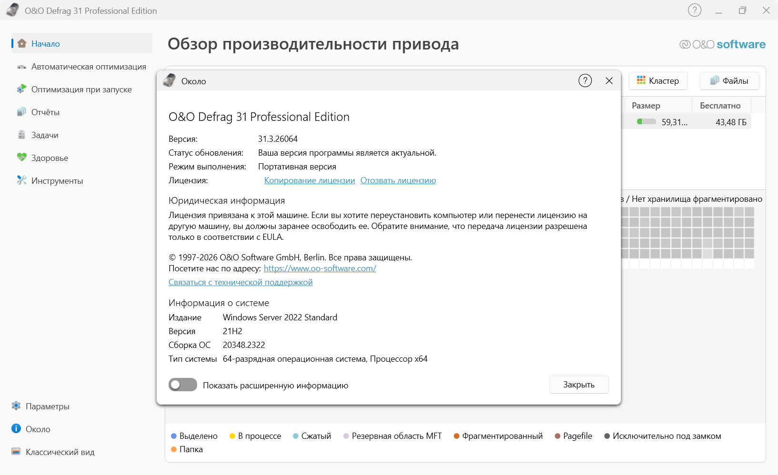This screenshot has height=475, width=778.
Task: Click the dark Исключительно под замком legend dot
Action: 607,436
